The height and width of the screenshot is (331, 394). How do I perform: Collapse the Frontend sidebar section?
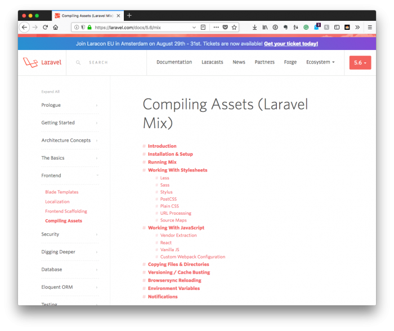tap(70, 175)
